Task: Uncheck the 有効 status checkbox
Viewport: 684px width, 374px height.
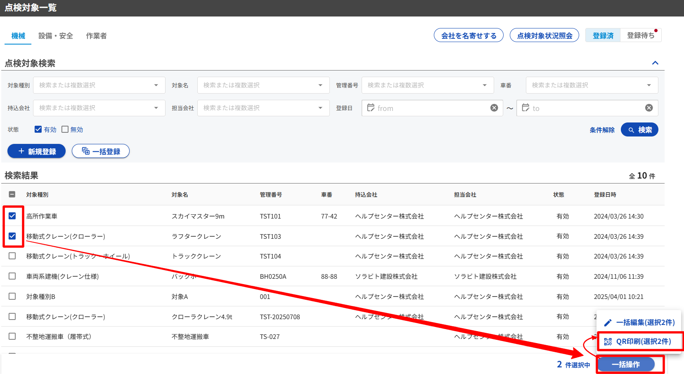Action: point(38,129)
